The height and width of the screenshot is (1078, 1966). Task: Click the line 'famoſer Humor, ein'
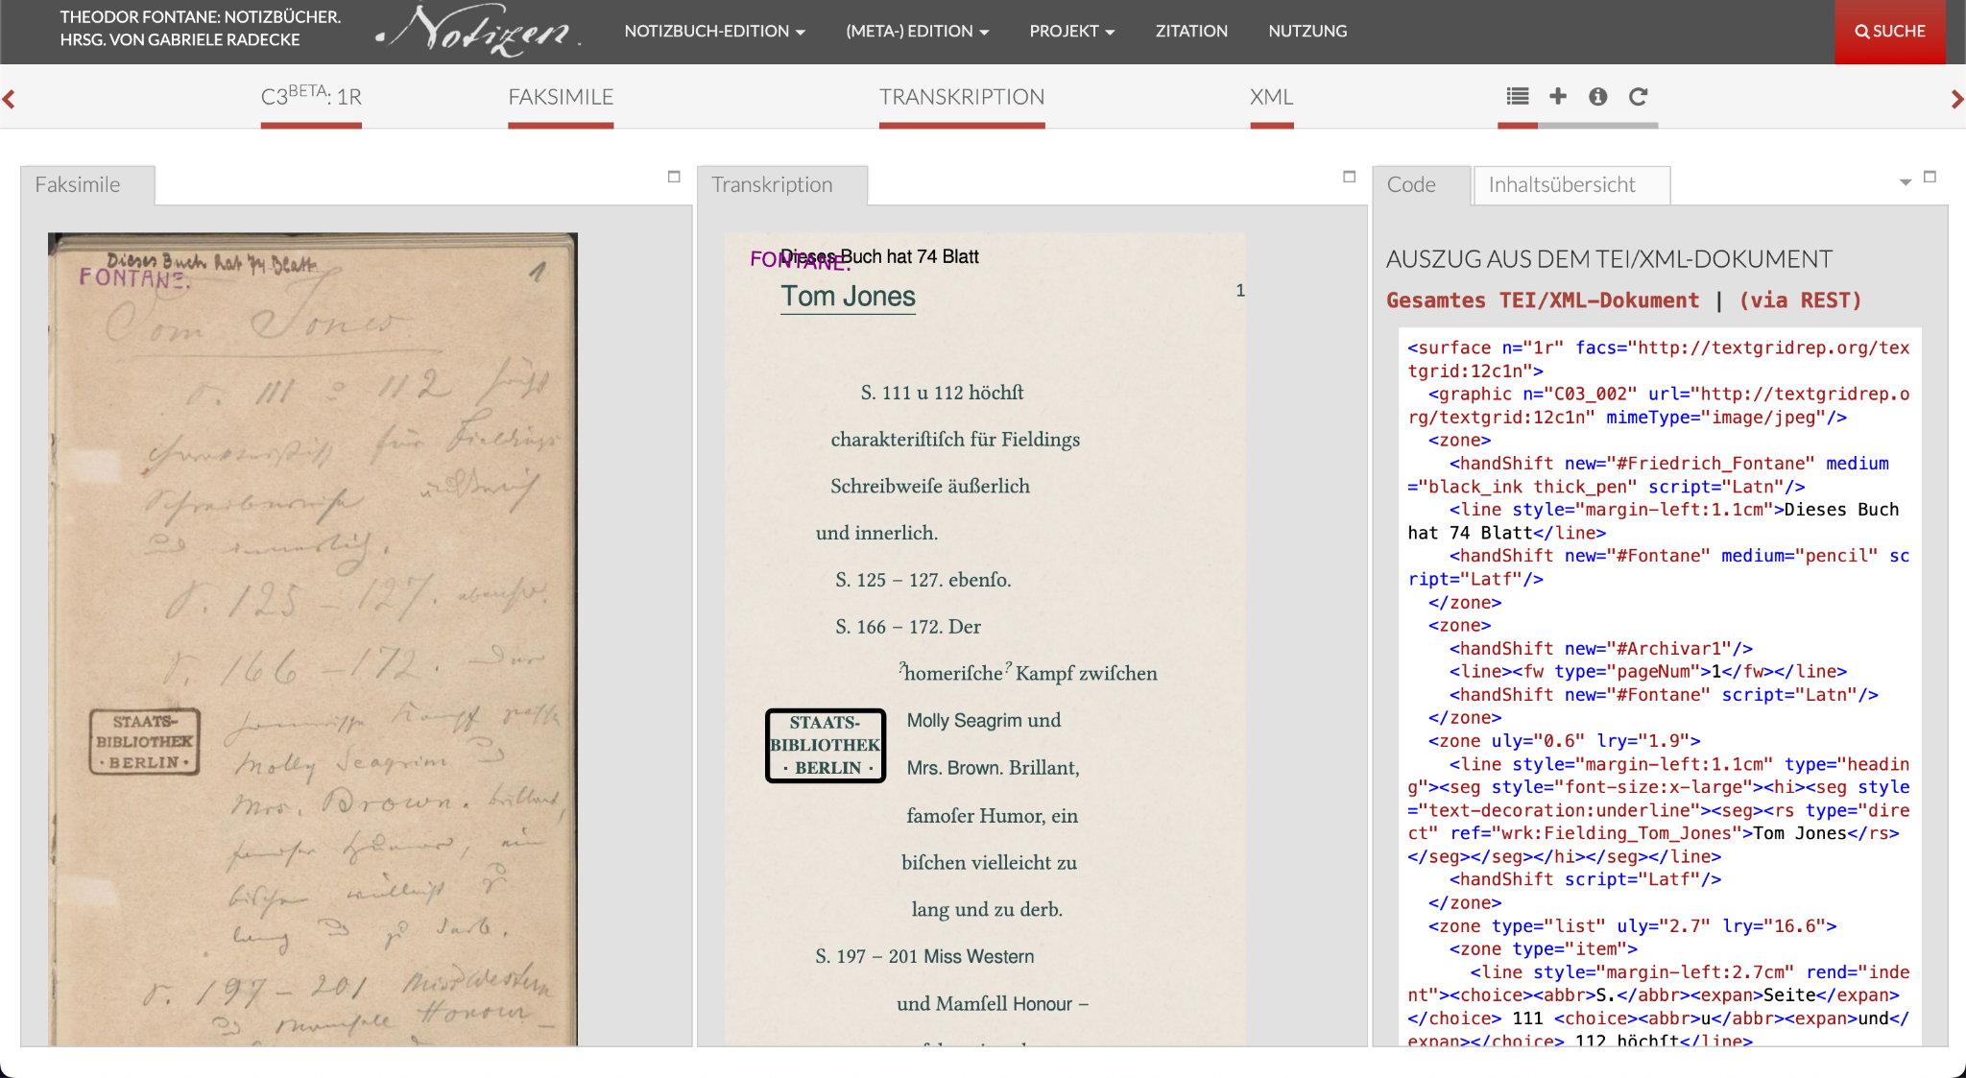[x=992, y=816]
